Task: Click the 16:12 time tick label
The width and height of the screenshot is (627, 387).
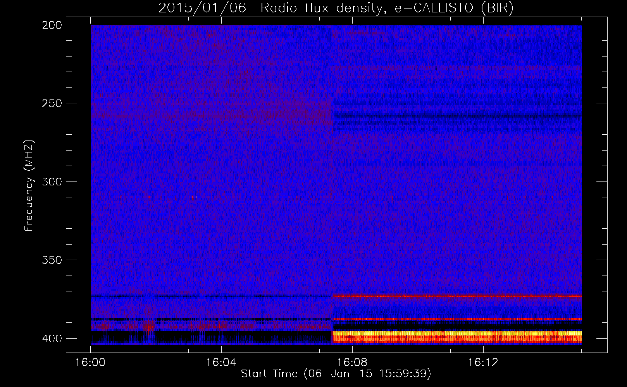Action: coord(483,363)
